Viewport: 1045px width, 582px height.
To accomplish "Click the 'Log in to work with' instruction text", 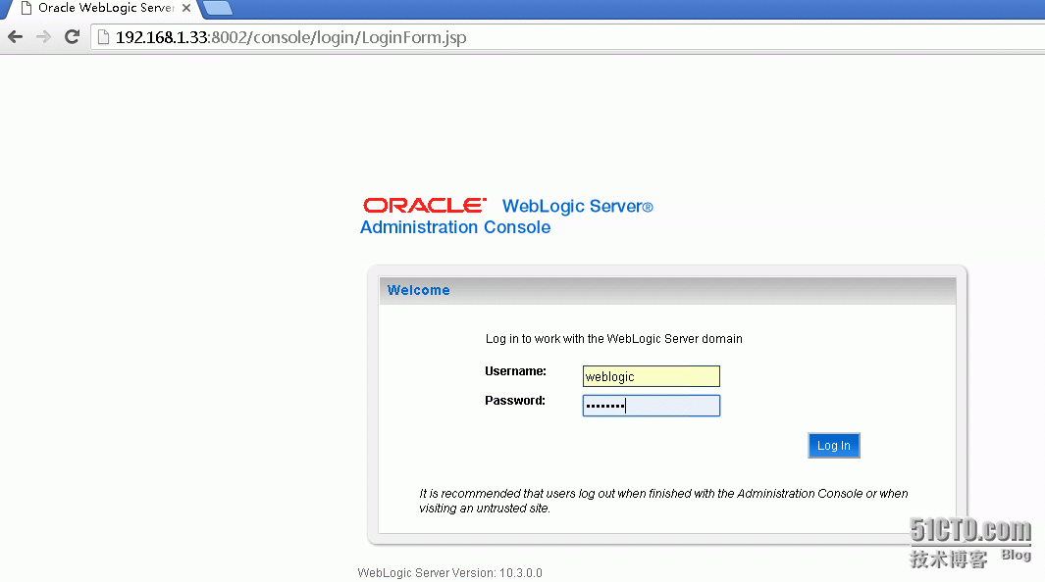I will (614, 339).
